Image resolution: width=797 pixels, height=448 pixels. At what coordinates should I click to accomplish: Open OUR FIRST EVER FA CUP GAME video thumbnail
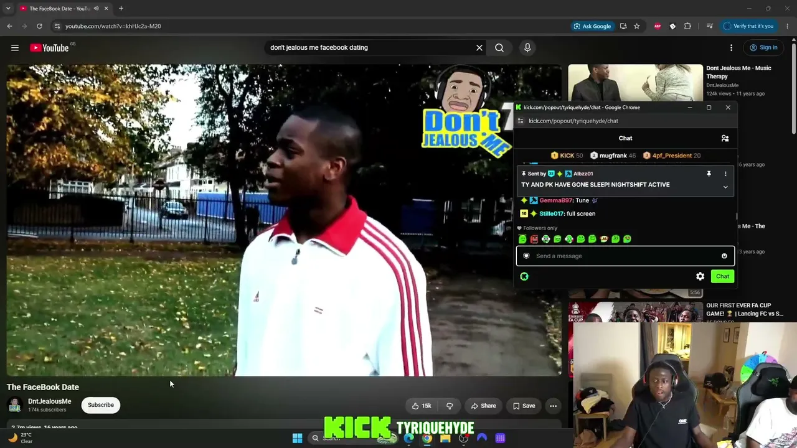point(635,312)
